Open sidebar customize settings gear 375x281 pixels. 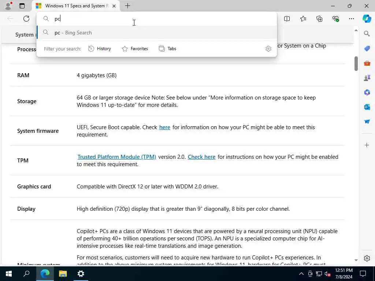[x=367, y=258]
